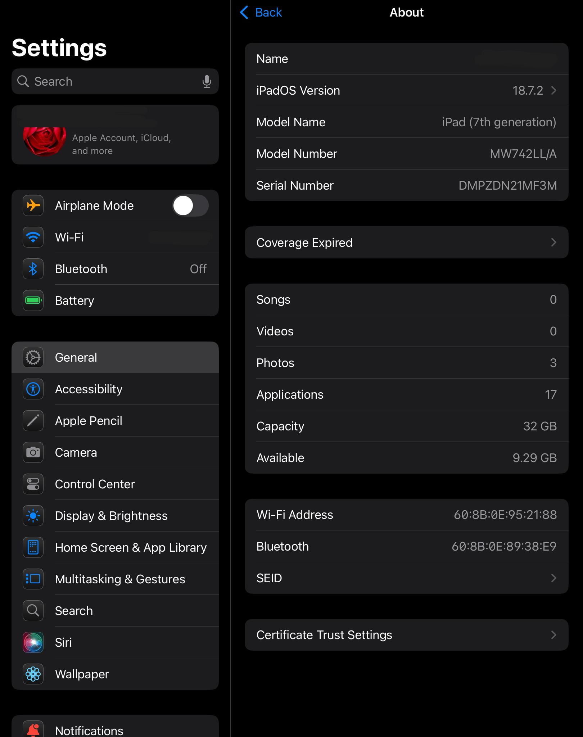Open the SEID row
583x737 pixels.
pyautogui.click(x=407, y=578)
